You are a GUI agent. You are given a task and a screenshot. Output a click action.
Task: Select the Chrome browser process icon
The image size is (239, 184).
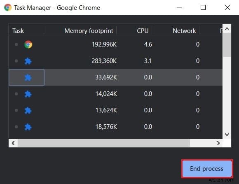click(28, 44)
